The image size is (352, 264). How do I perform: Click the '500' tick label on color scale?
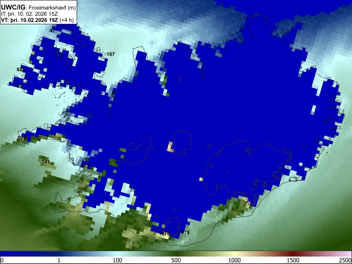tap(176, 260)
